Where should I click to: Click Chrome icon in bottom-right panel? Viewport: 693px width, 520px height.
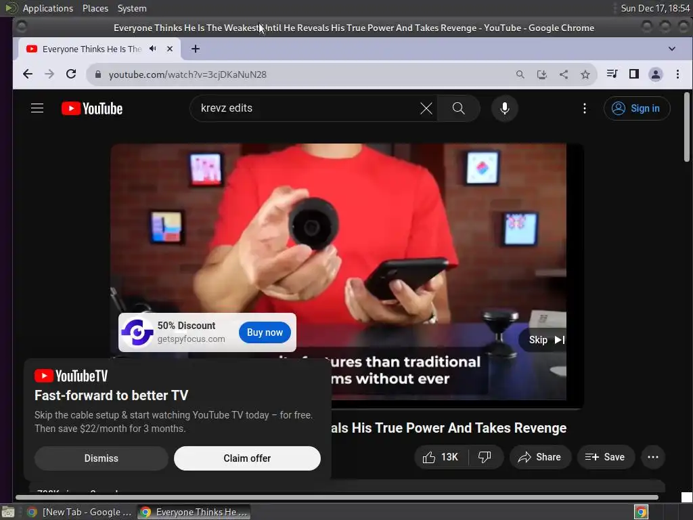point(641,512)
